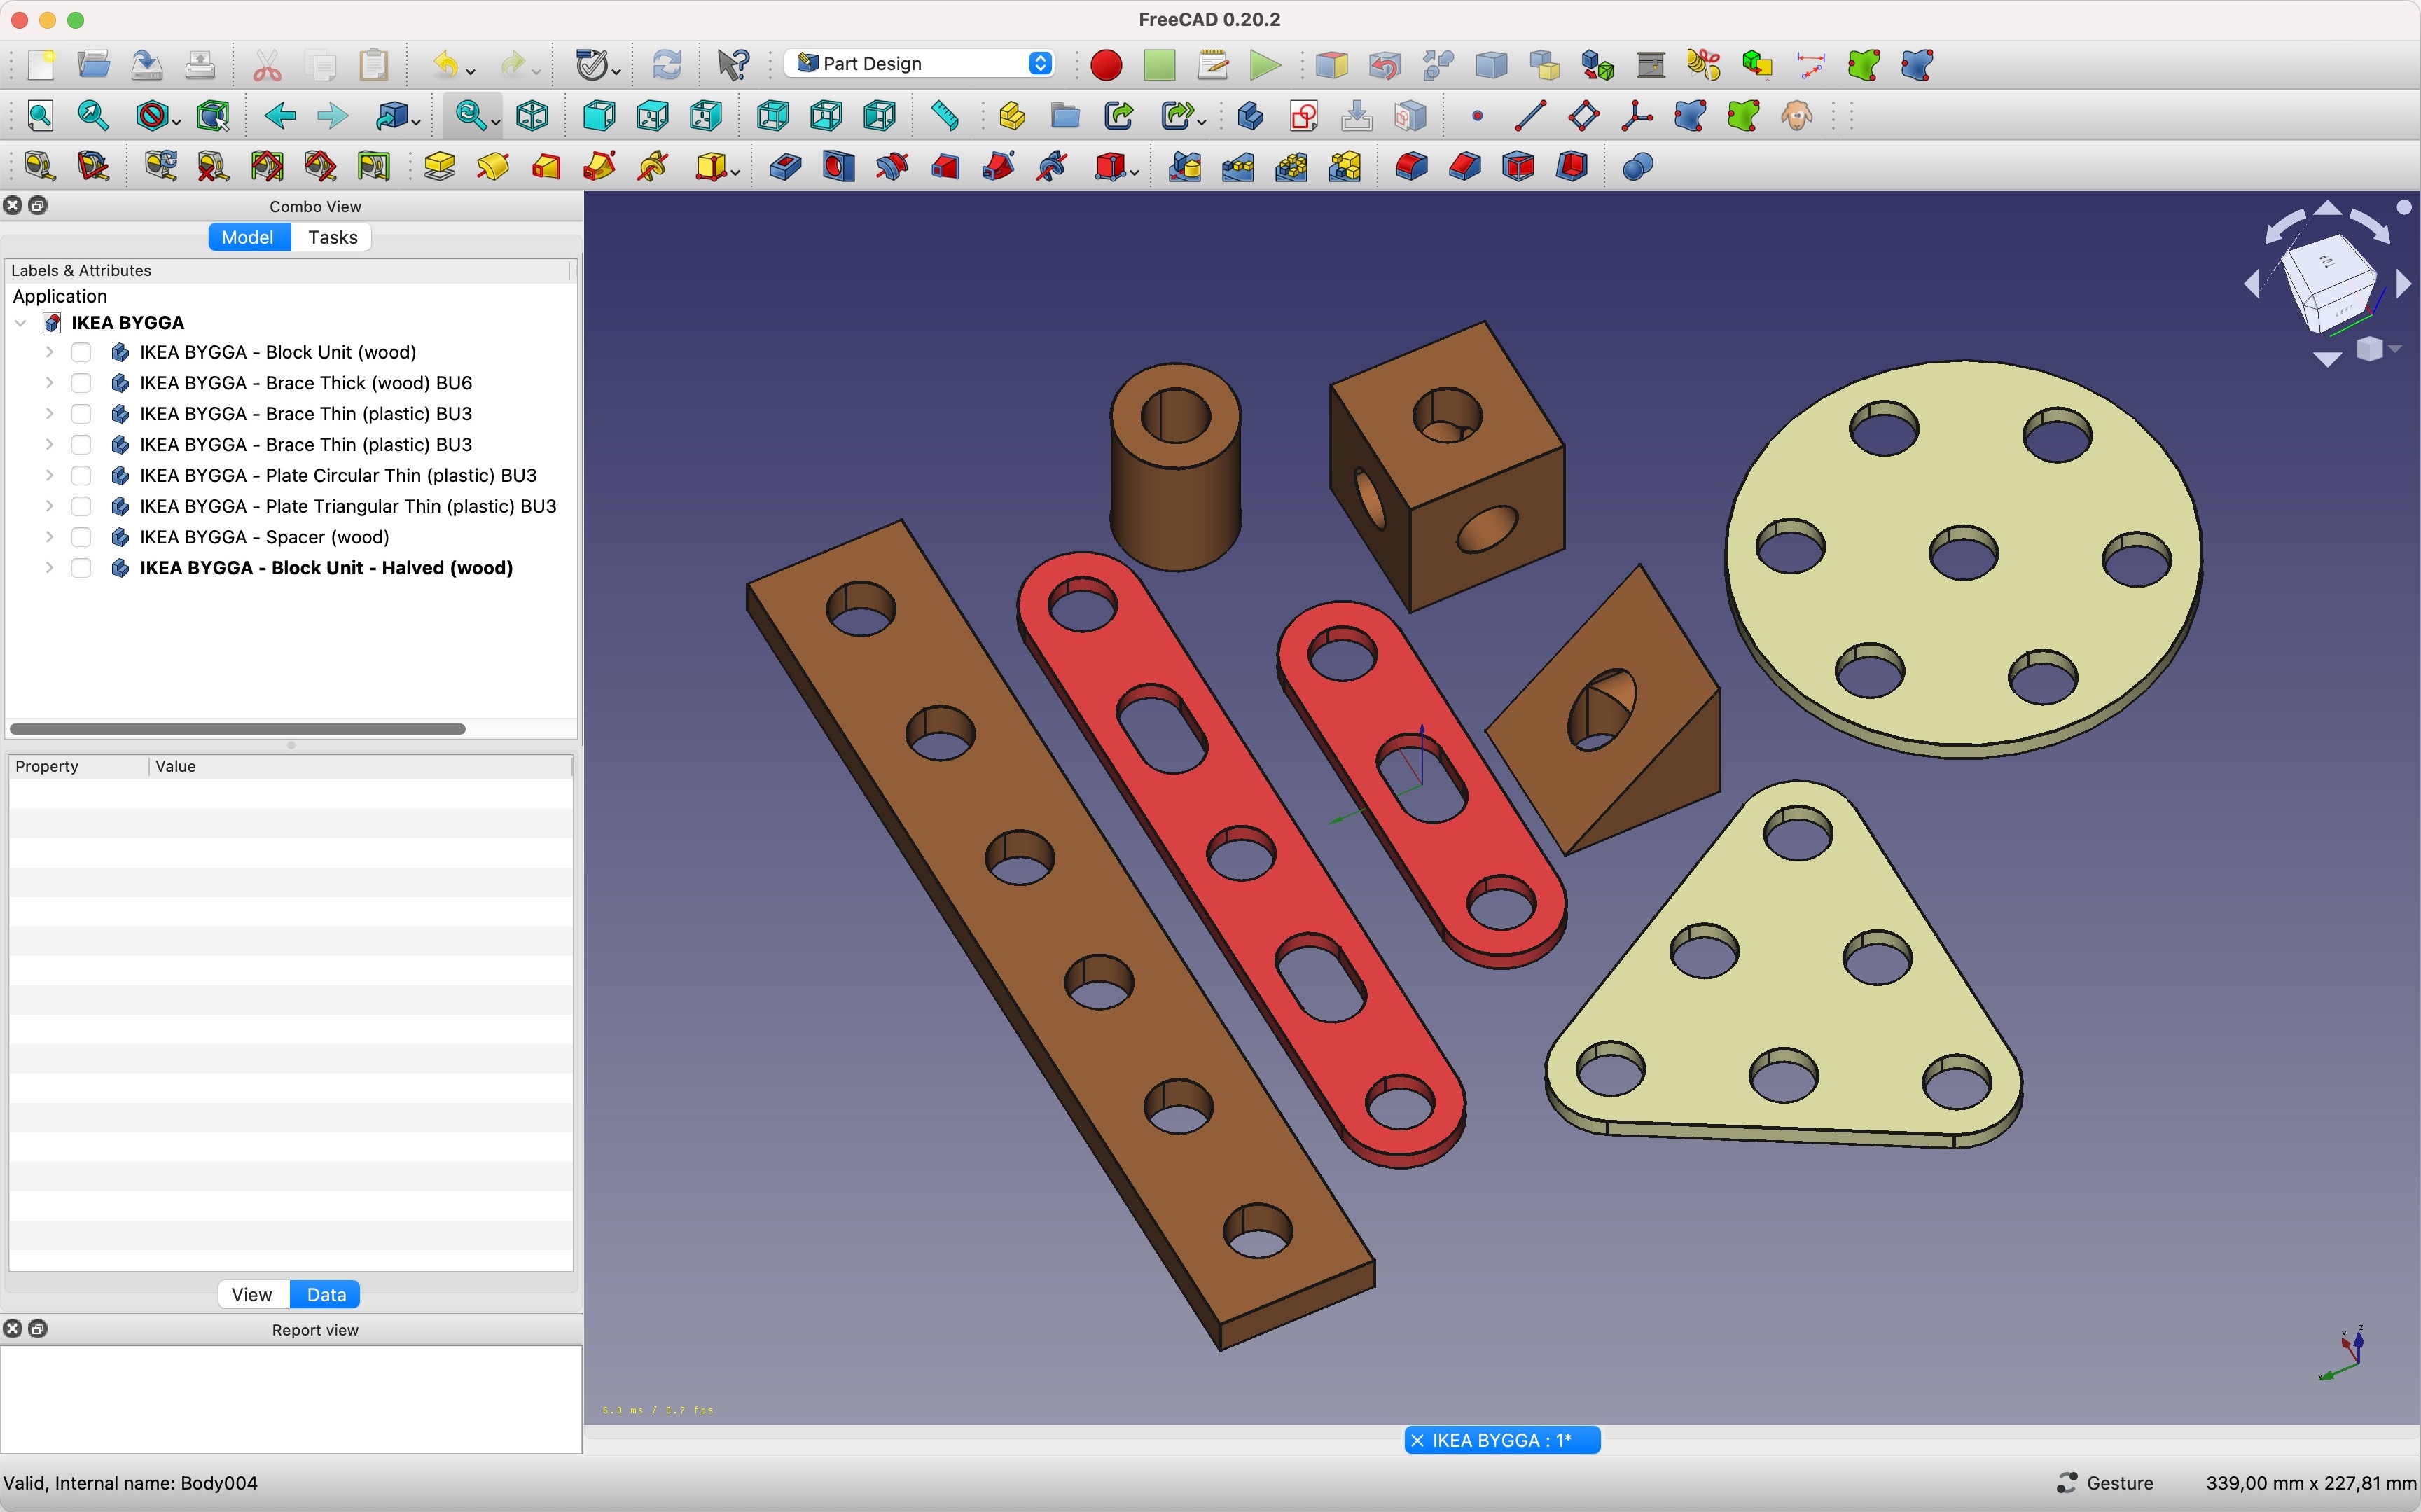
Task: Collapse the IKEA BYGGA document tree
Action: coord(21,323)
